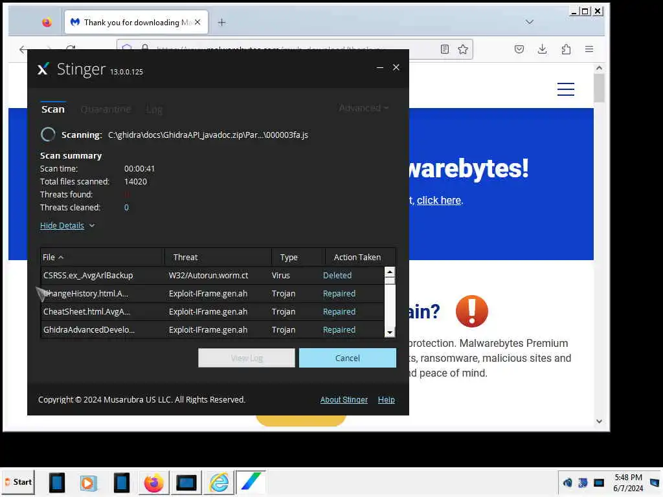Click the red exclamation warning icon

(x=472, y=311)
